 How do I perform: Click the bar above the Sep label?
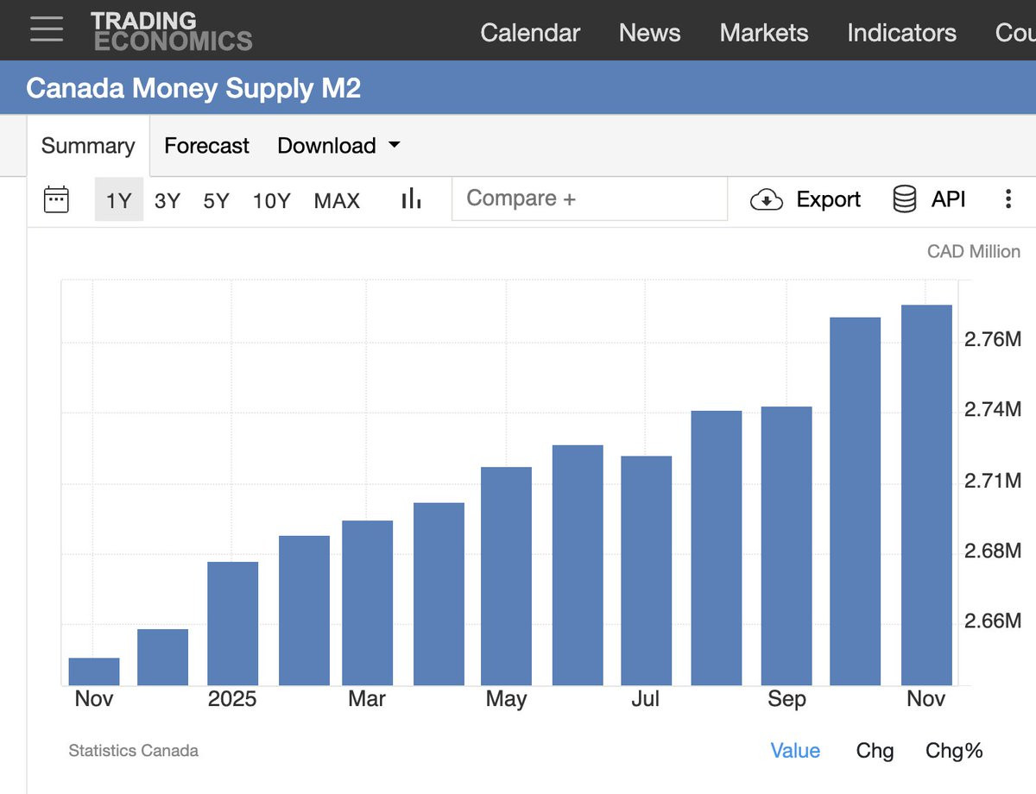[x=786, y=546]
